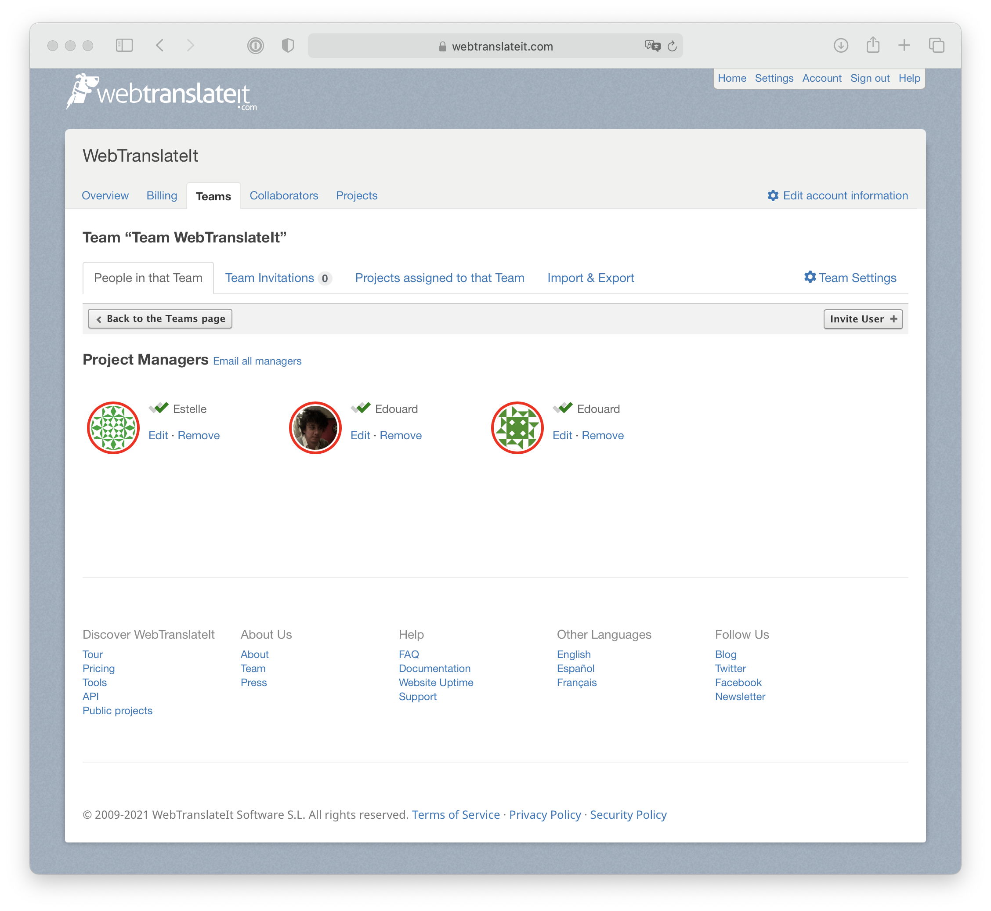Click the WebTranslateIt logo icon
Viewport: 991px width, 911px height.
(81, 92)
